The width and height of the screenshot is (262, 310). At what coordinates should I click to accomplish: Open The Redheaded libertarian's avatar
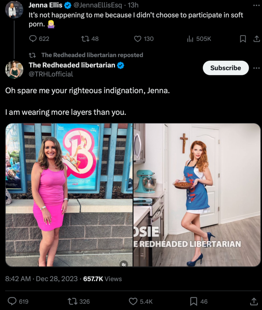coord(14,69)
